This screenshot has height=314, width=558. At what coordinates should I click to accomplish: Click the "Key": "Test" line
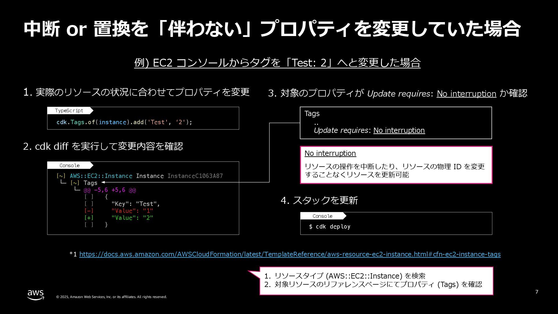click(136, 204)
